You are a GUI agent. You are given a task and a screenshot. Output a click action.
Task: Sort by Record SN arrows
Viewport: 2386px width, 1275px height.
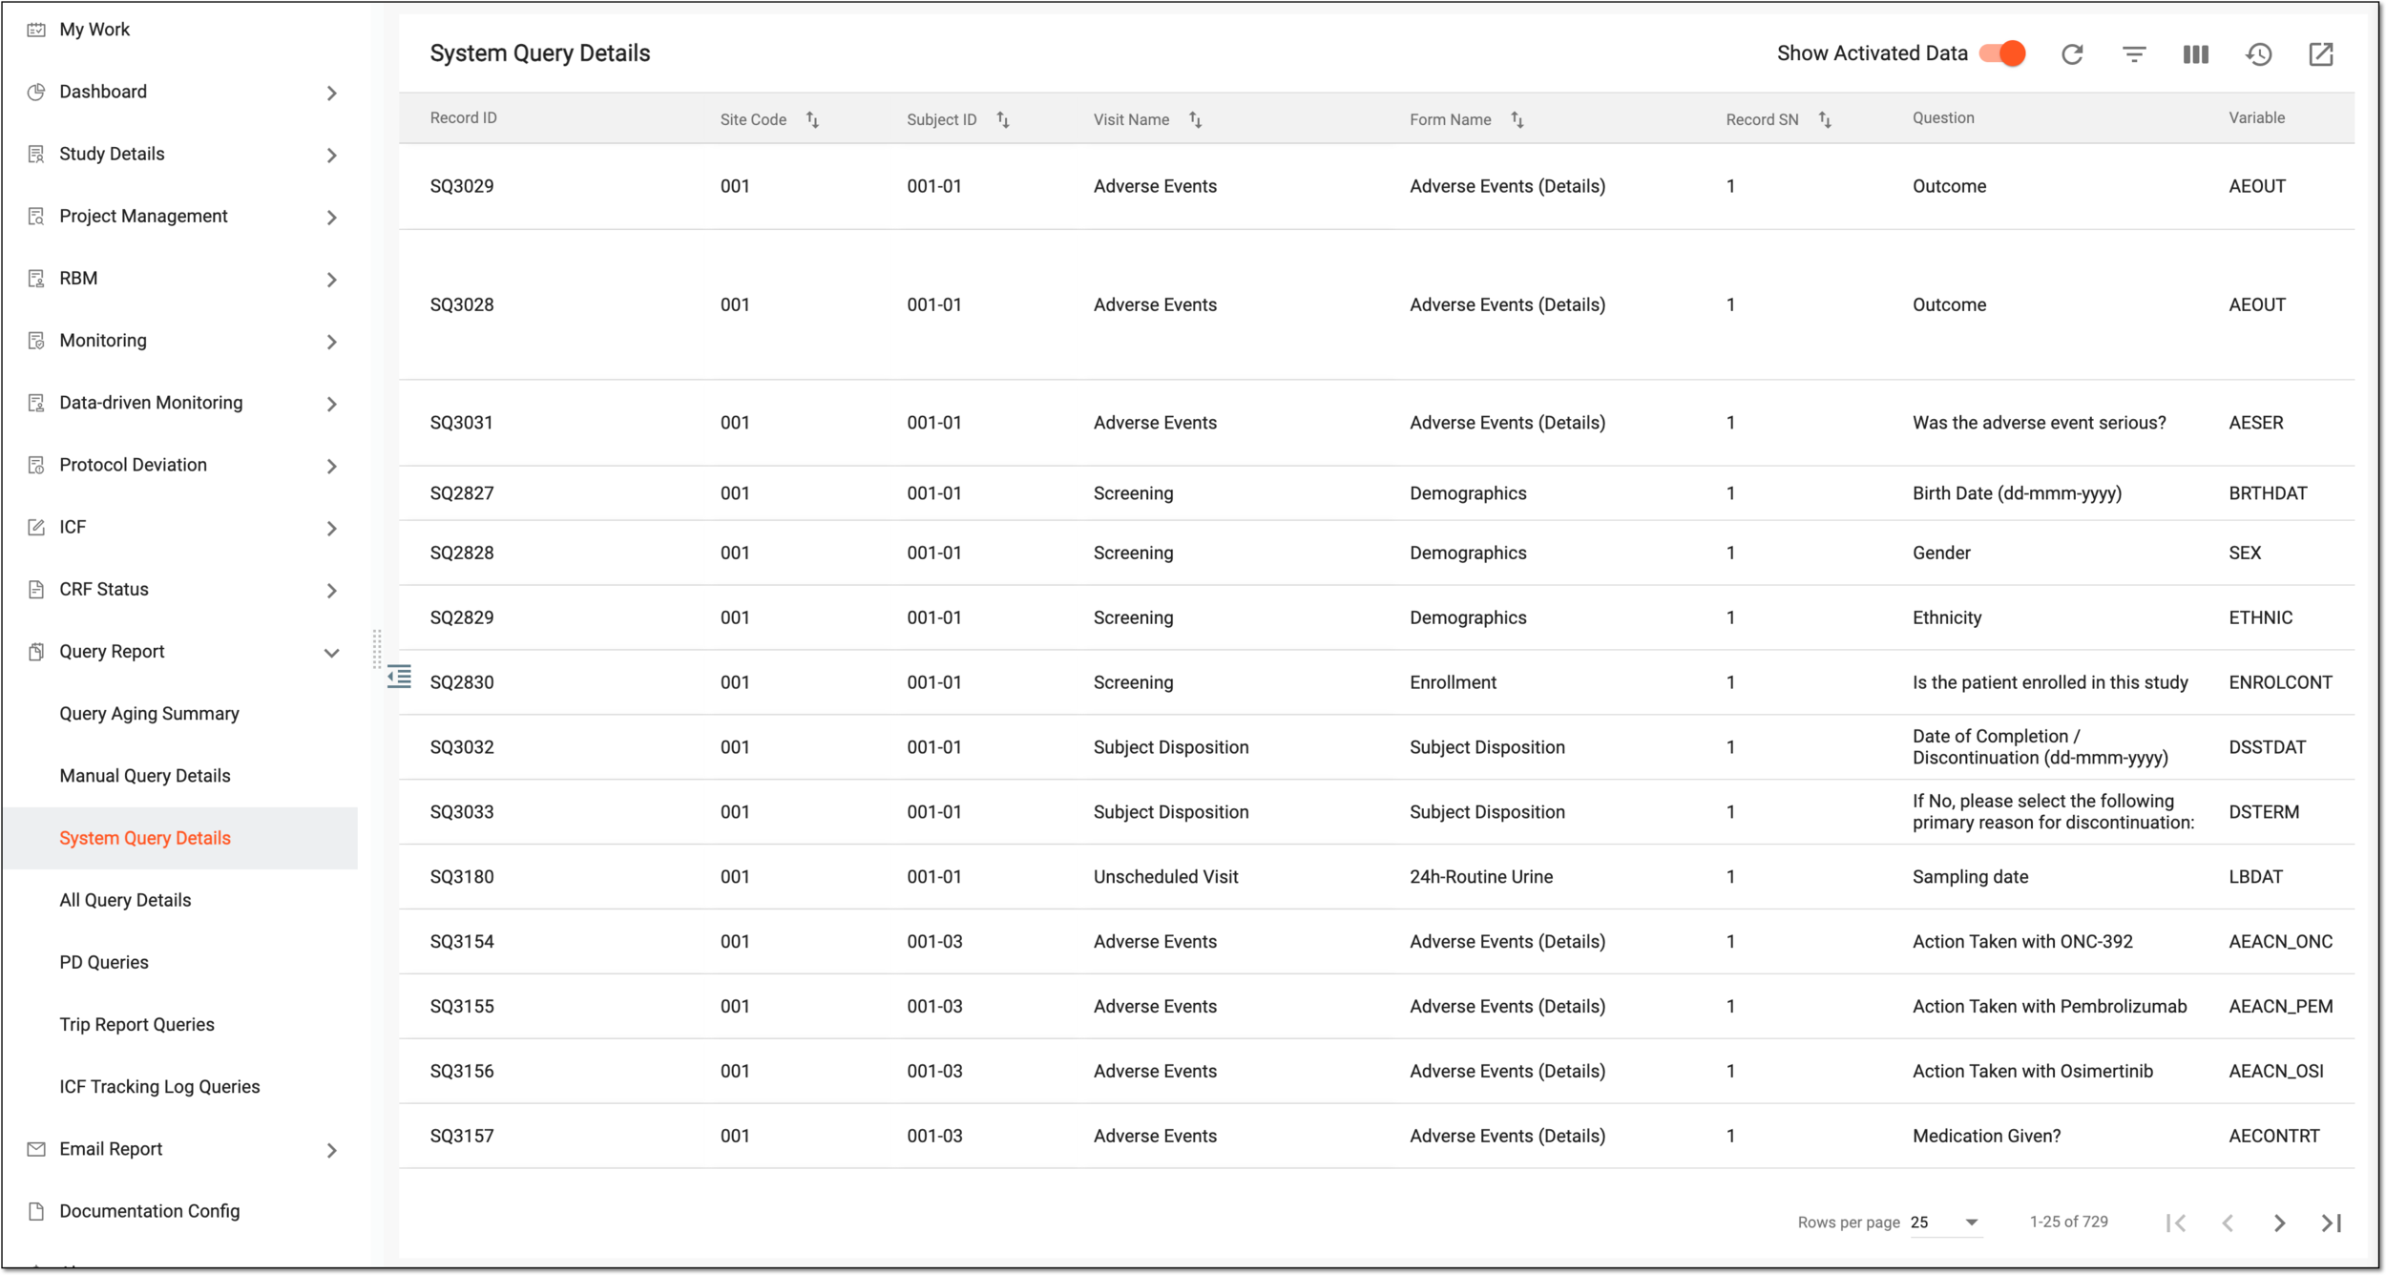click(1825, 119)
